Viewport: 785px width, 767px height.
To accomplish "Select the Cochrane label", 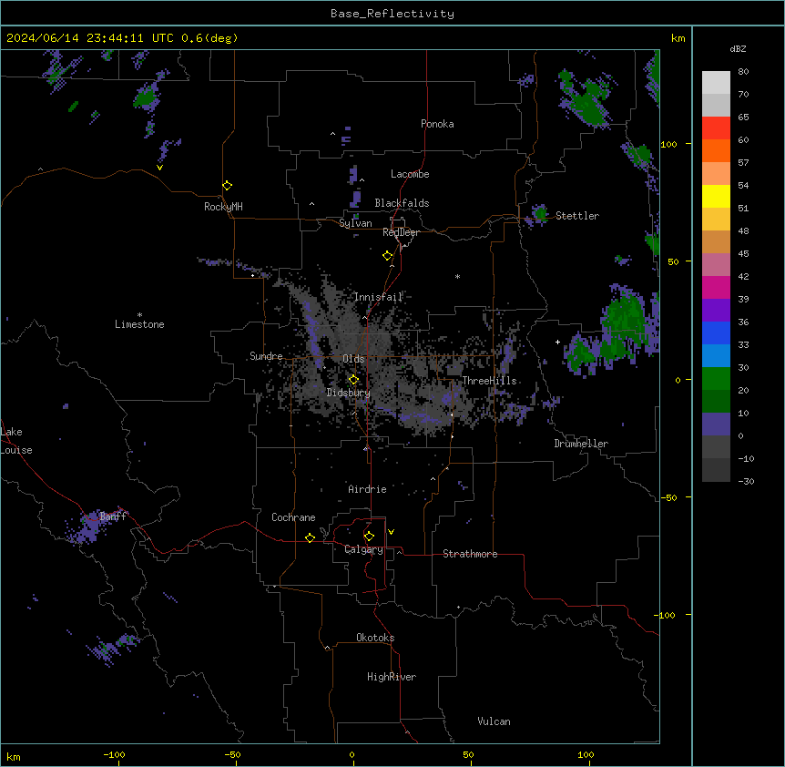I will point(293,517).
